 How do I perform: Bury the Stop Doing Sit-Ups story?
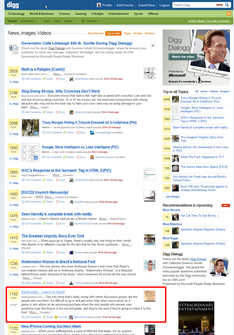click(x=60, y=112)
